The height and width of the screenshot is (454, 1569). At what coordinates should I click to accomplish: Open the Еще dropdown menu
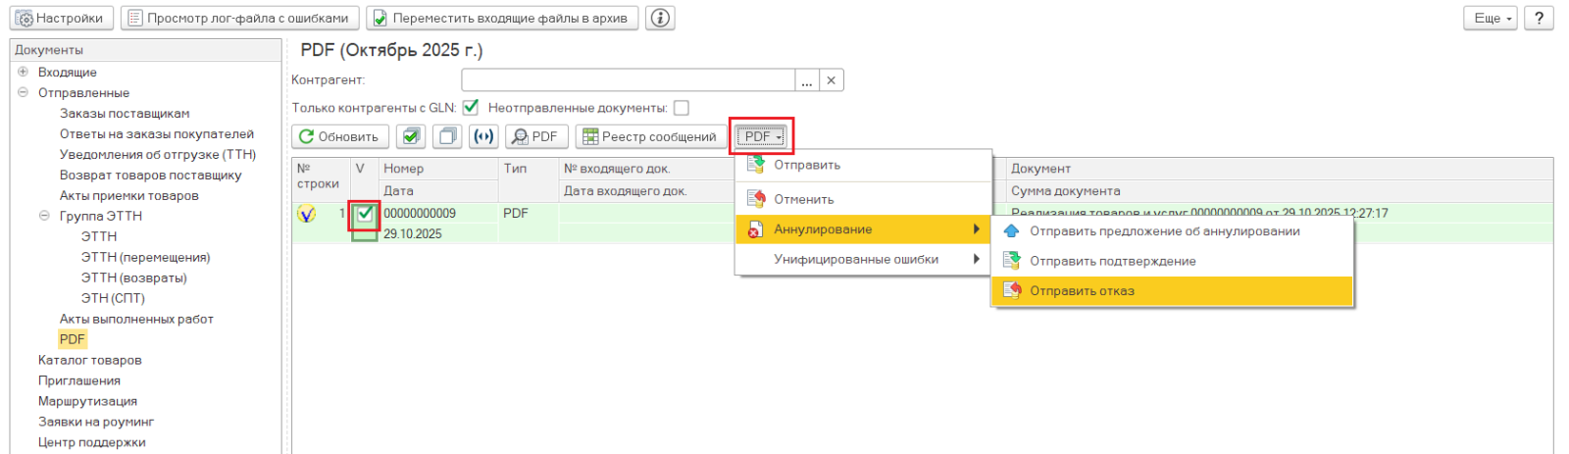point(1493,18)
